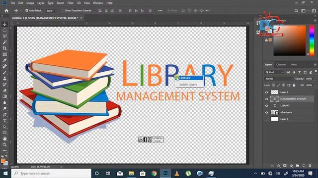
Task: Hide the otherbooks layer
Action: (267, 112)
